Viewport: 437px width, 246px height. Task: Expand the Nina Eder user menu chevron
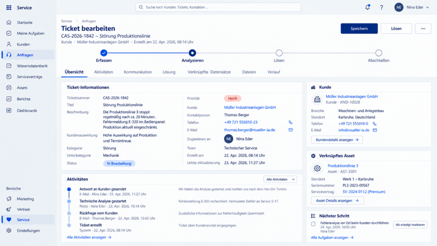coord(428,8)
